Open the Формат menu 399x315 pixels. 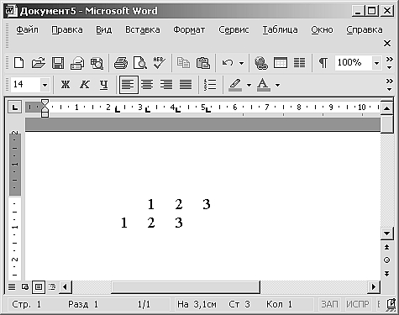[x=189, y=29]
